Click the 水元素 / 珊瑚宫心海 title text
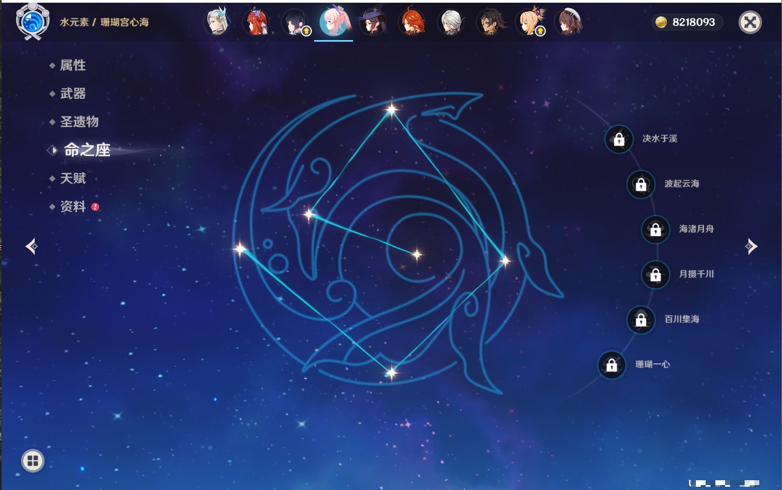Viewport: 782px width, 490px height. [x=104, y=22]
